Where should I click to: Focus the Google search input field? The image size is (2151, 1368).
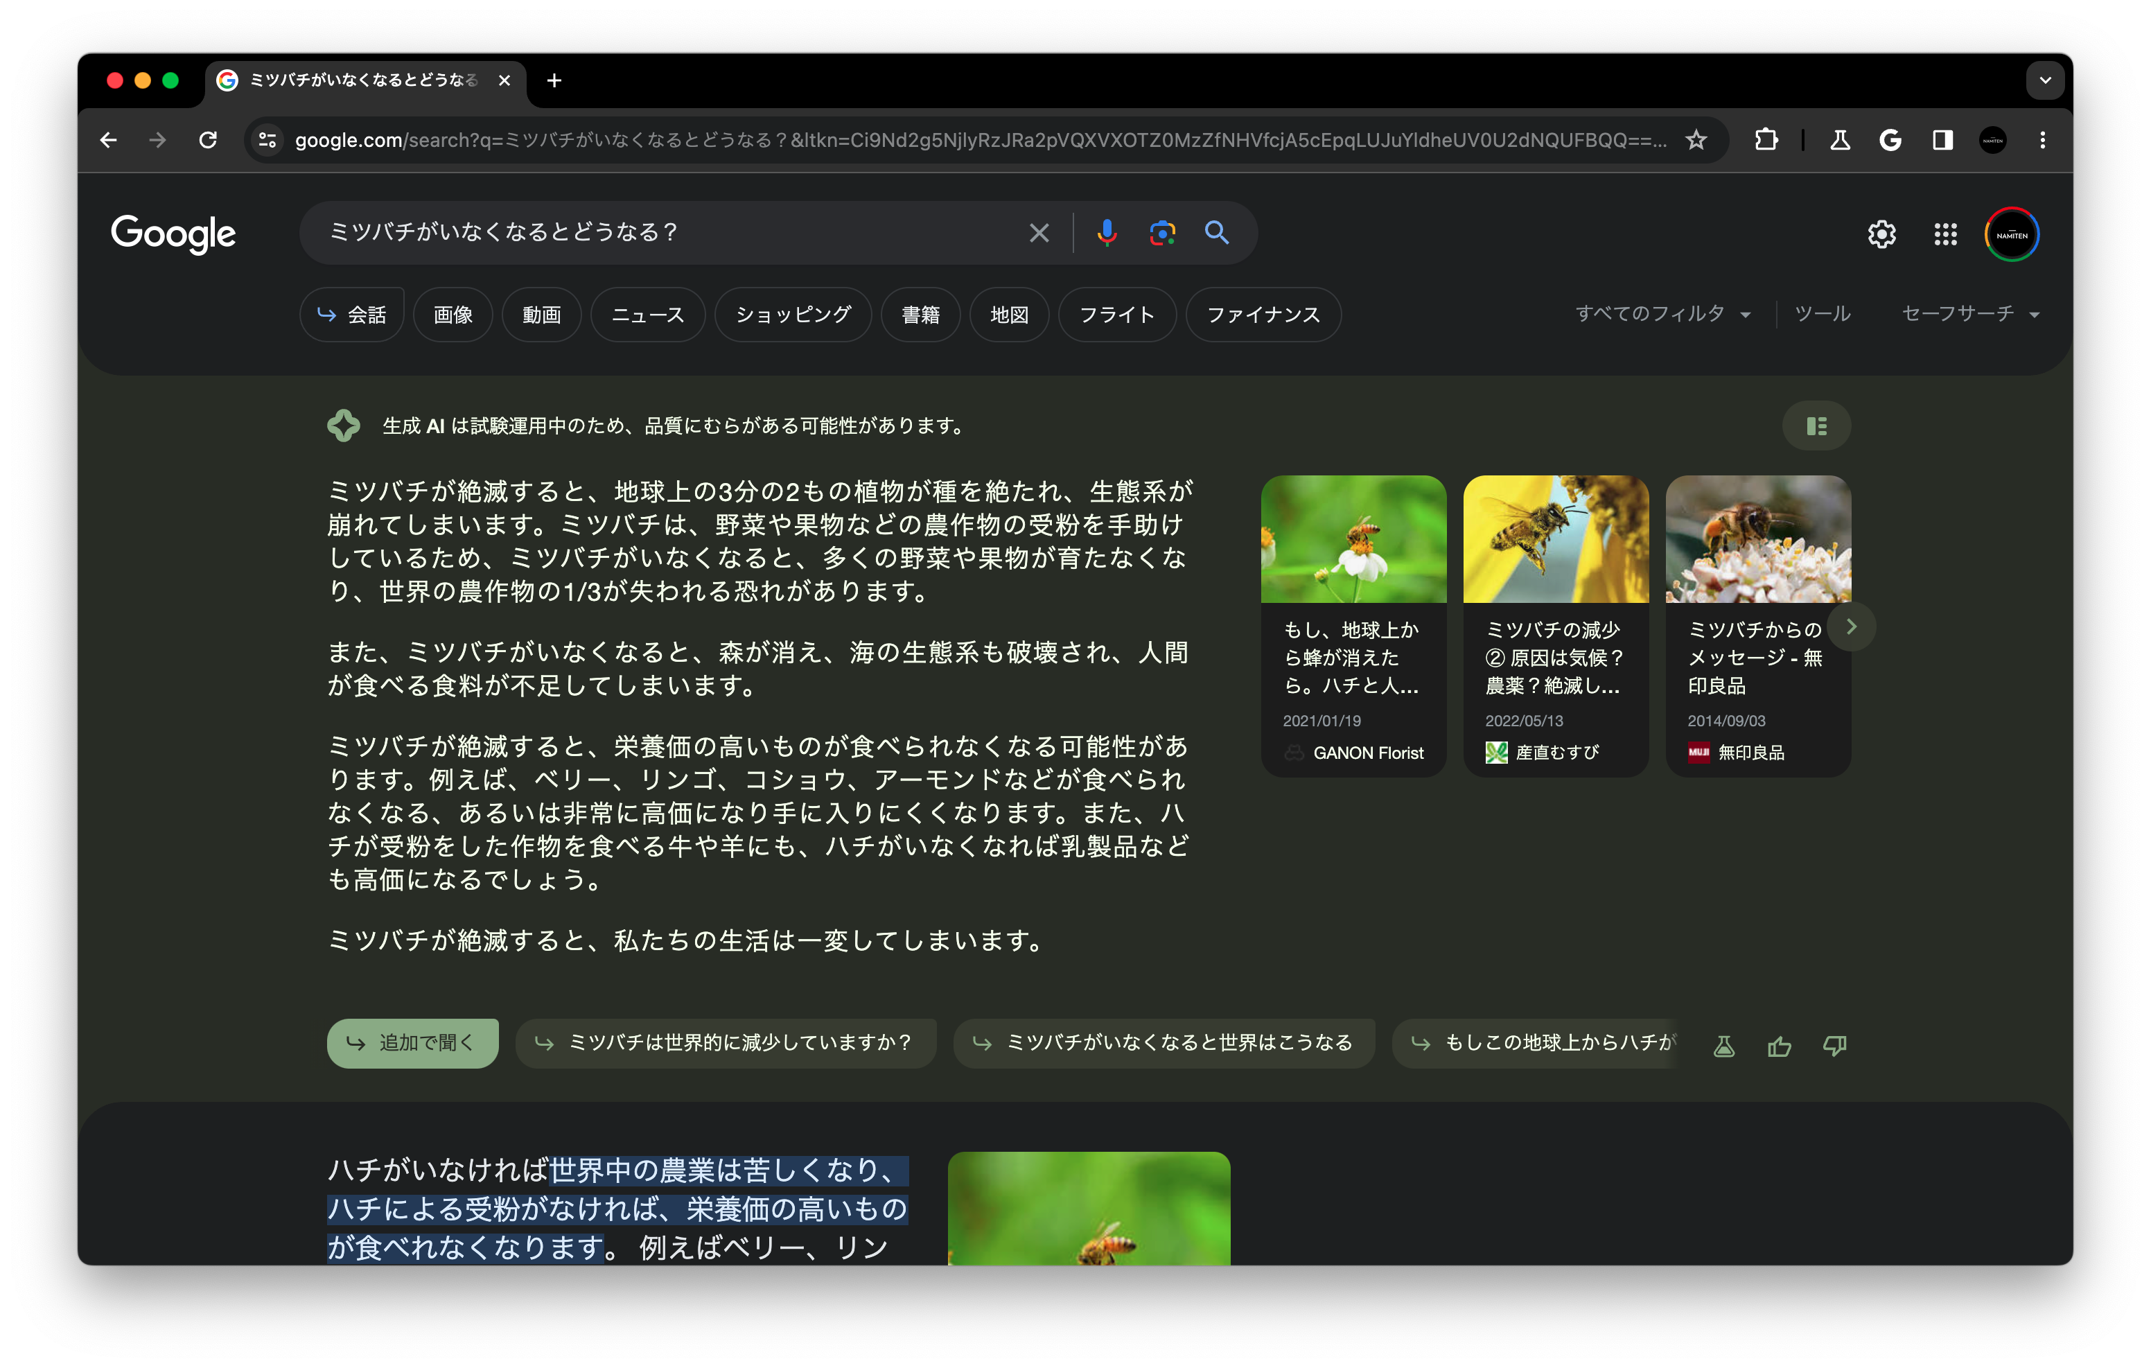pyautogui.click(x=670, y=234)
